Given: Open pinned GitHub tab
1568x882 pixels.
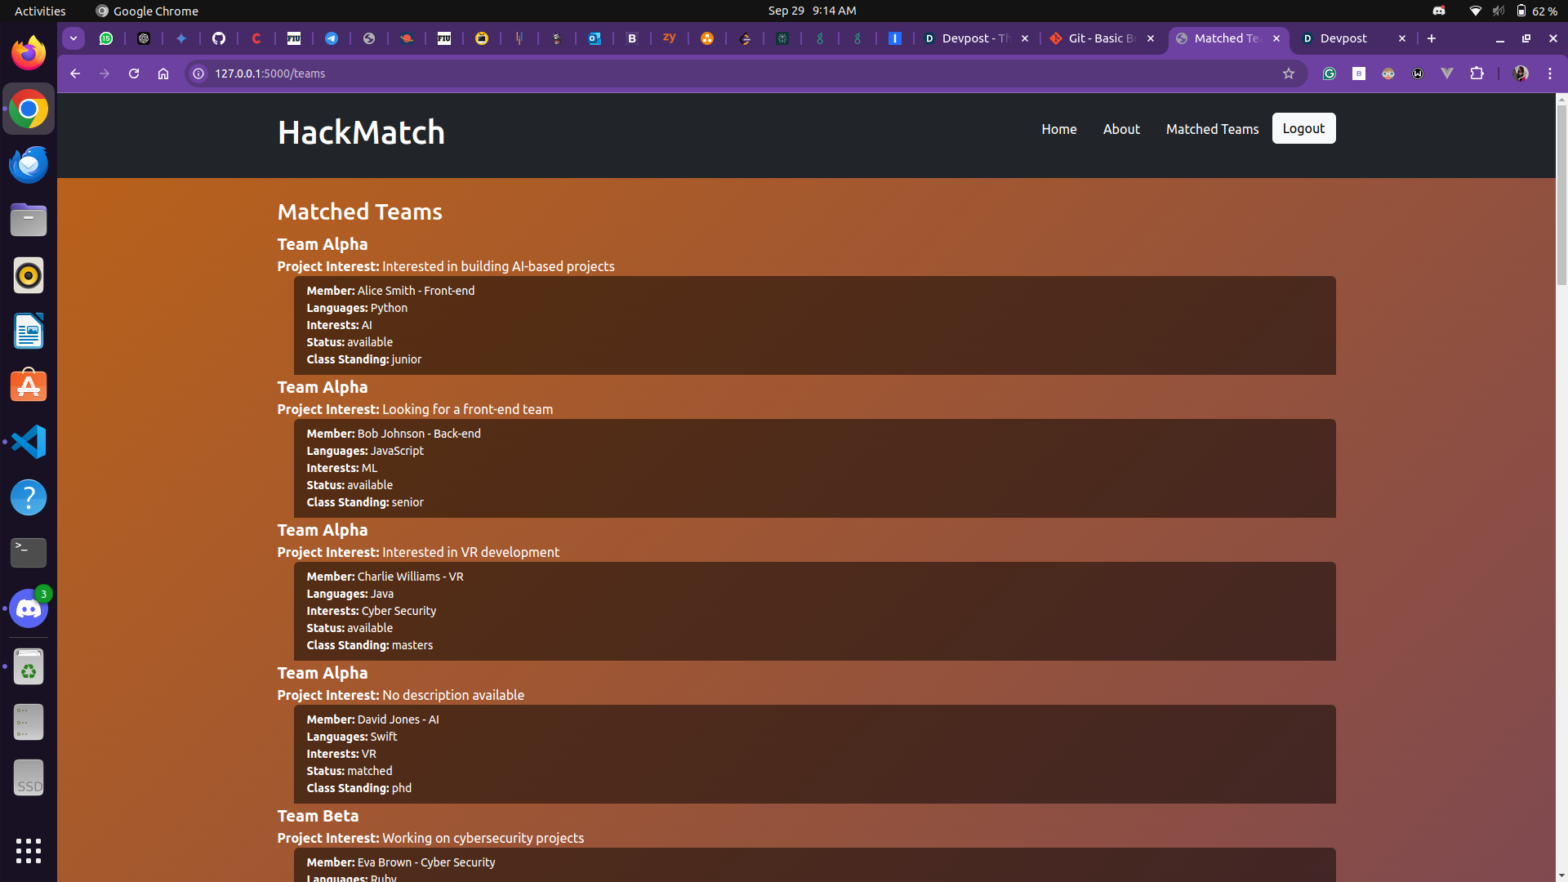Looking at the screenshot, I should tap(219, 38).
